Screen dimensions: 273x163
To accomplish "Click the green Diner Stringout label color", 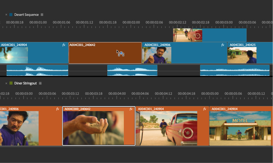I will point(11,83).
